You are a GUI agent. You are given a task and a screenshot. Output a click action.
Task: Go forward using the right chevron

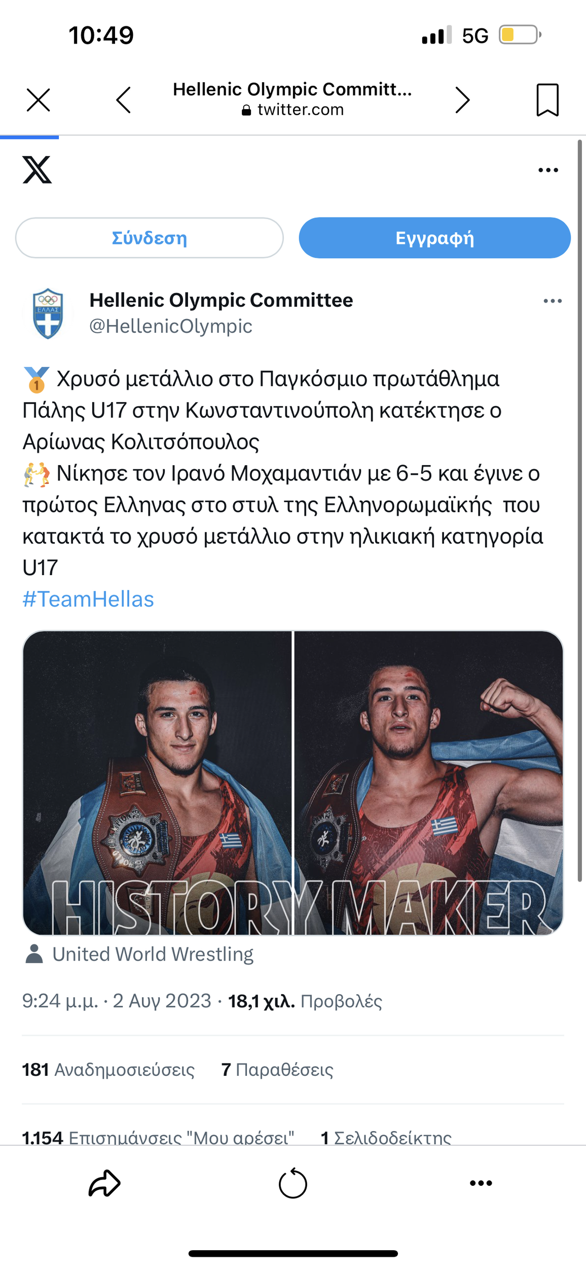click(x=462, y=100)
